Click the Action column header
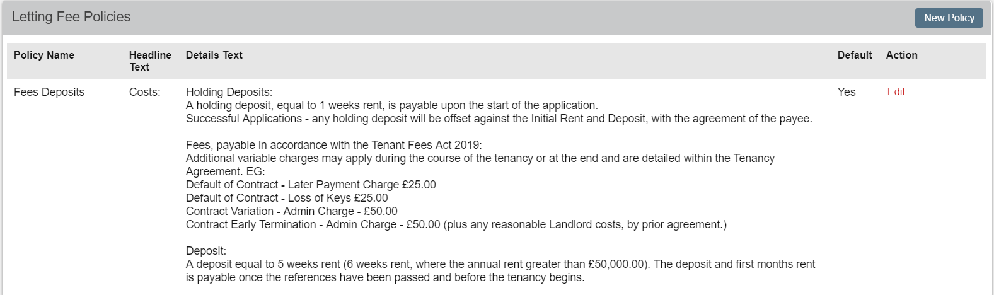This screenshot has width=994, height=295. pyautogui.click(x=902, y=55)
